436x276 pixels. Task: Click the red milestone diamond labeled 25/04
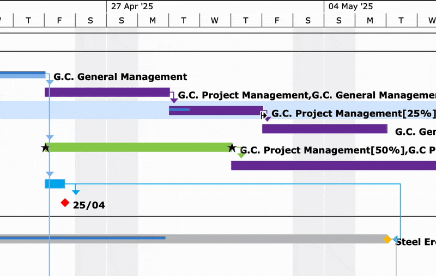[x=65, y=203]
